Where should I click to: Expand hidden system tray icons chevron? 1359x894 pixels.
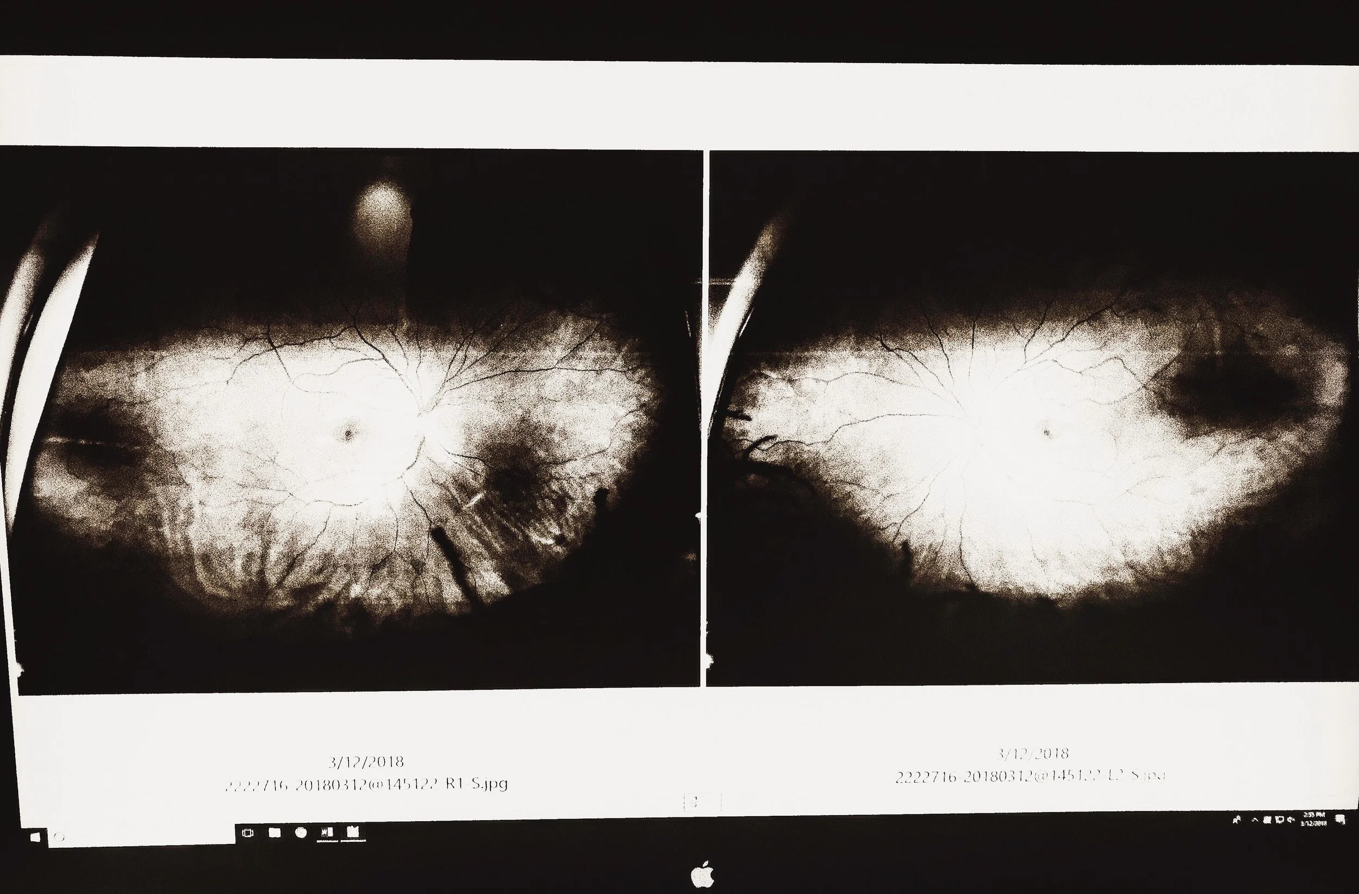[x=1255, y=820]
